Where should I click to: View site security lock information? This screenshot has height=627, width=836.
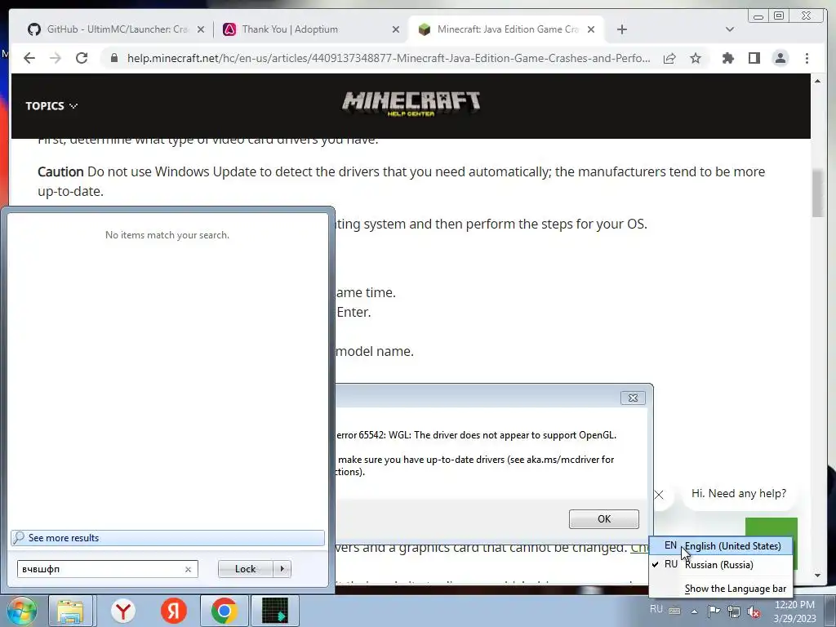[113, 58]
